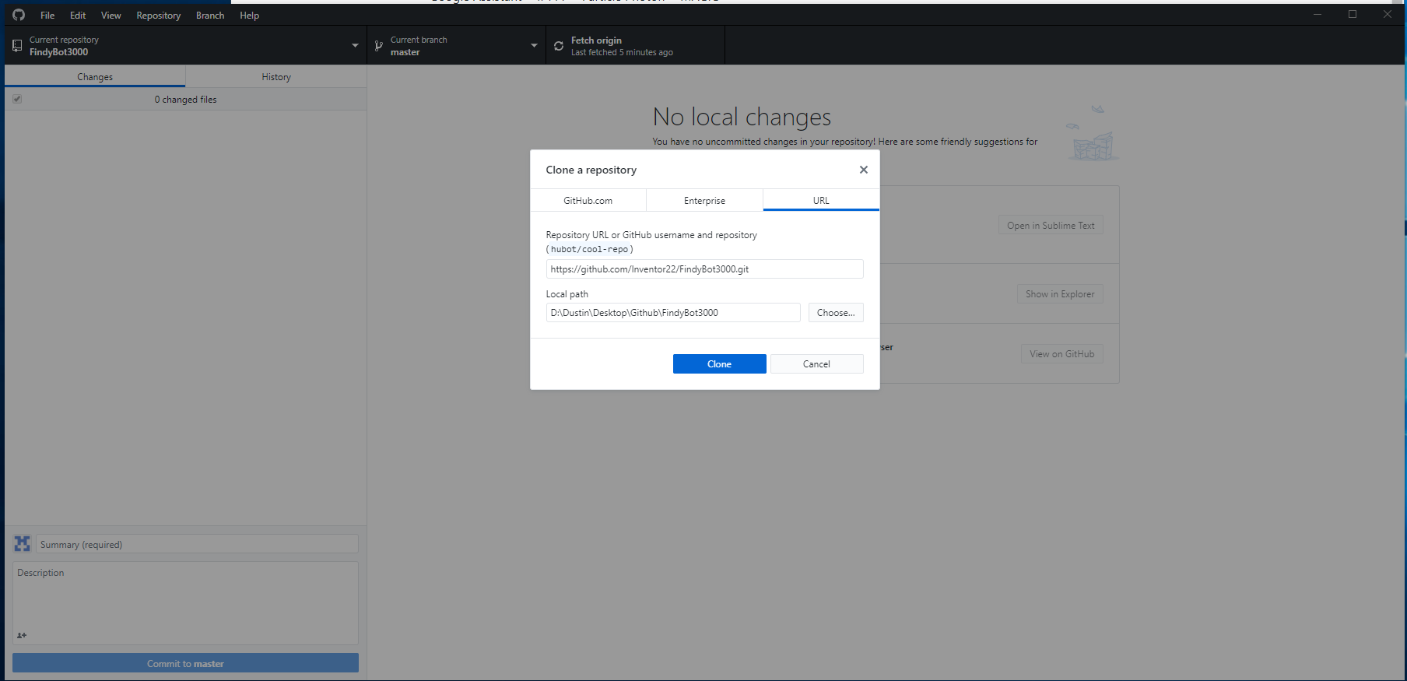
Task: Open the Branch menu
Action: 210,15
